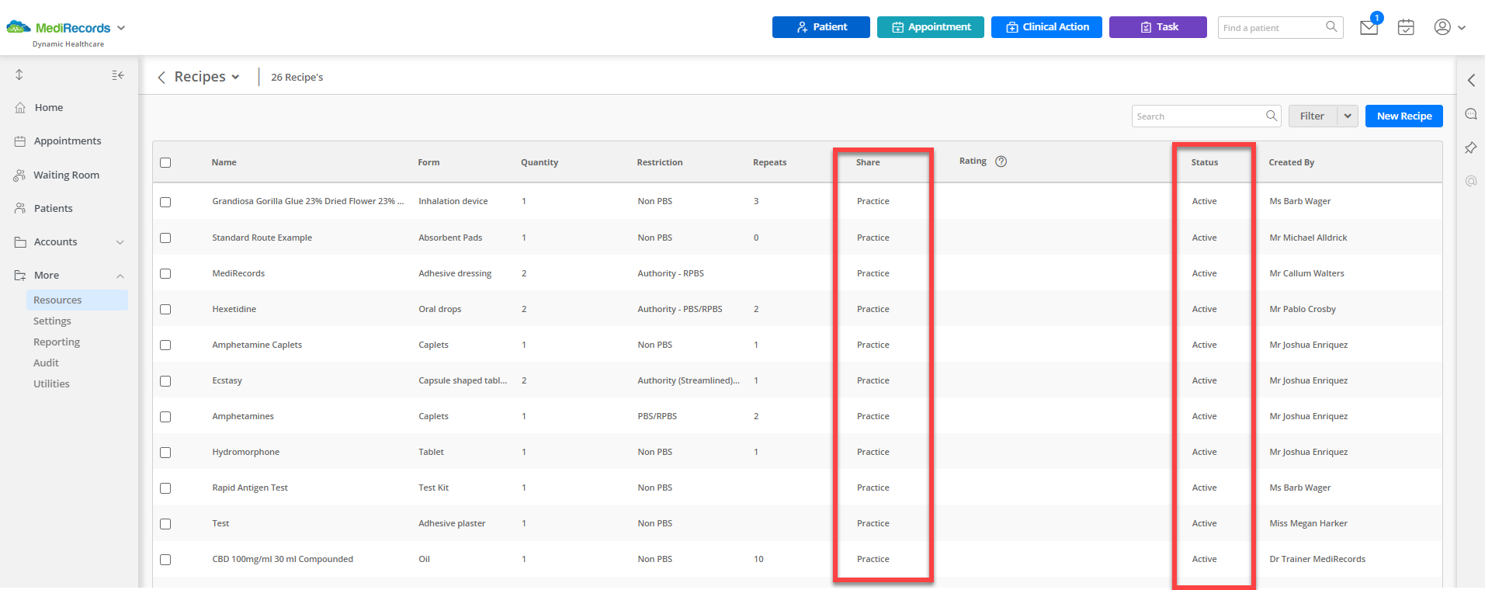Screen dimensions: 1485x590
Task: Go to Appointments in sidebar
Action: coord(68,141)
